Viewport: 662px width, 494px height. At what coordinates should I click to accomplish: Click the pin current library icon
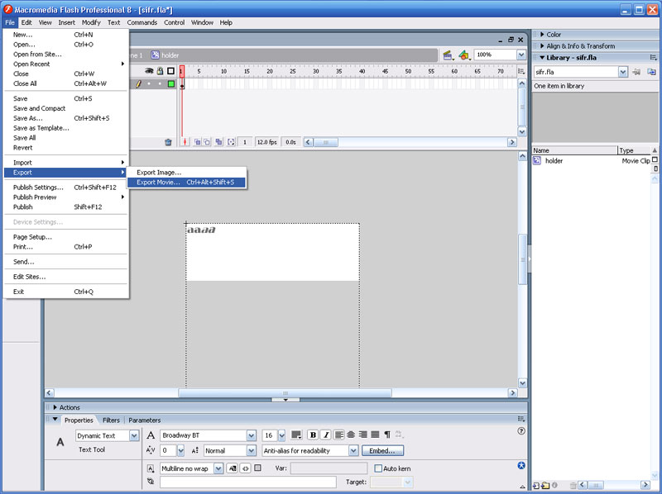[x=636, y=72]
